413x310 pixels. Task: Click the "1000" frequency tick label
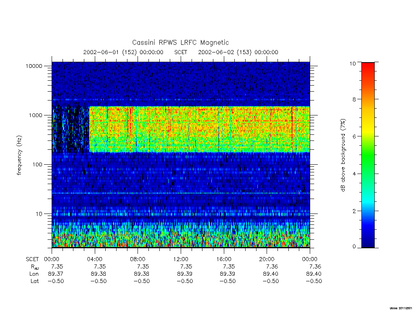(x=35, y=115)
